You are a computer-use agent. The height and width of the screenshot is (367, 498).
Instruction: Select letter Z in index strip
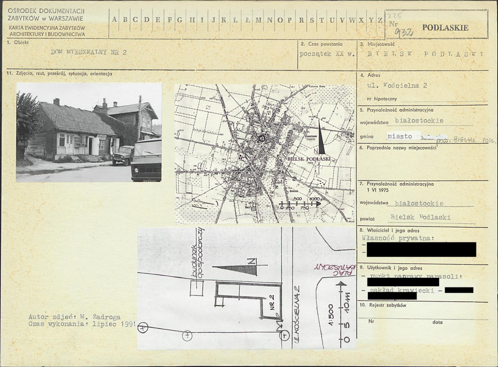point(380,20)
